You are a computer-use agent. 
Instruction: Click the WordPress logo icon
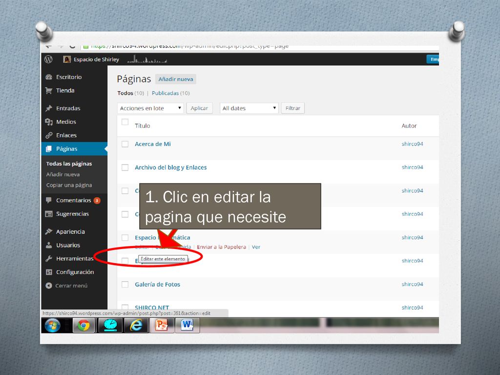[48, 59]
